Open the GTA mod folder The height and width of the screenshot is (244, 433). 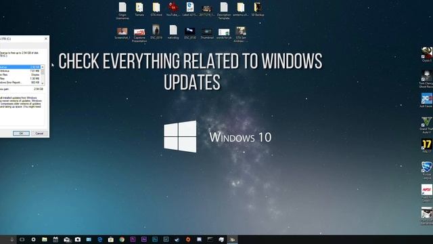(x=156, y=9)
